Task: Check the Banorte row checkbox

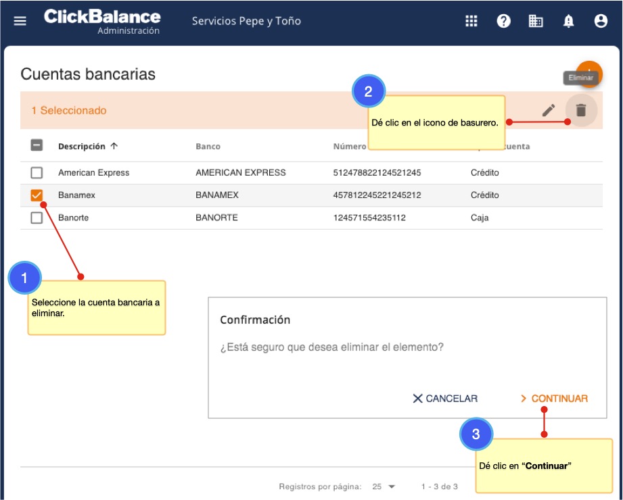Action: coord(37,218)
